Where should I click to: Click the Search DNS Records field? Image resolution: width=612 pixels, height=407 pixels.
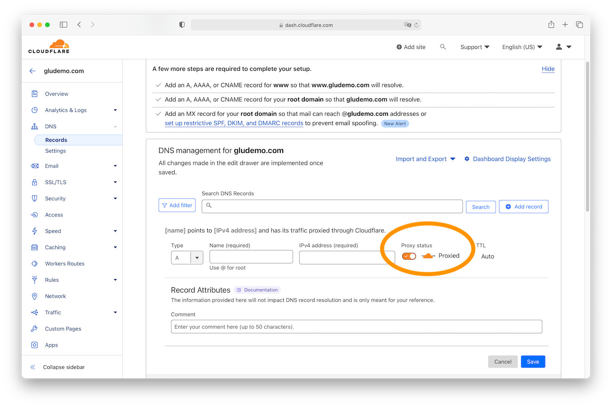point(332,206)
